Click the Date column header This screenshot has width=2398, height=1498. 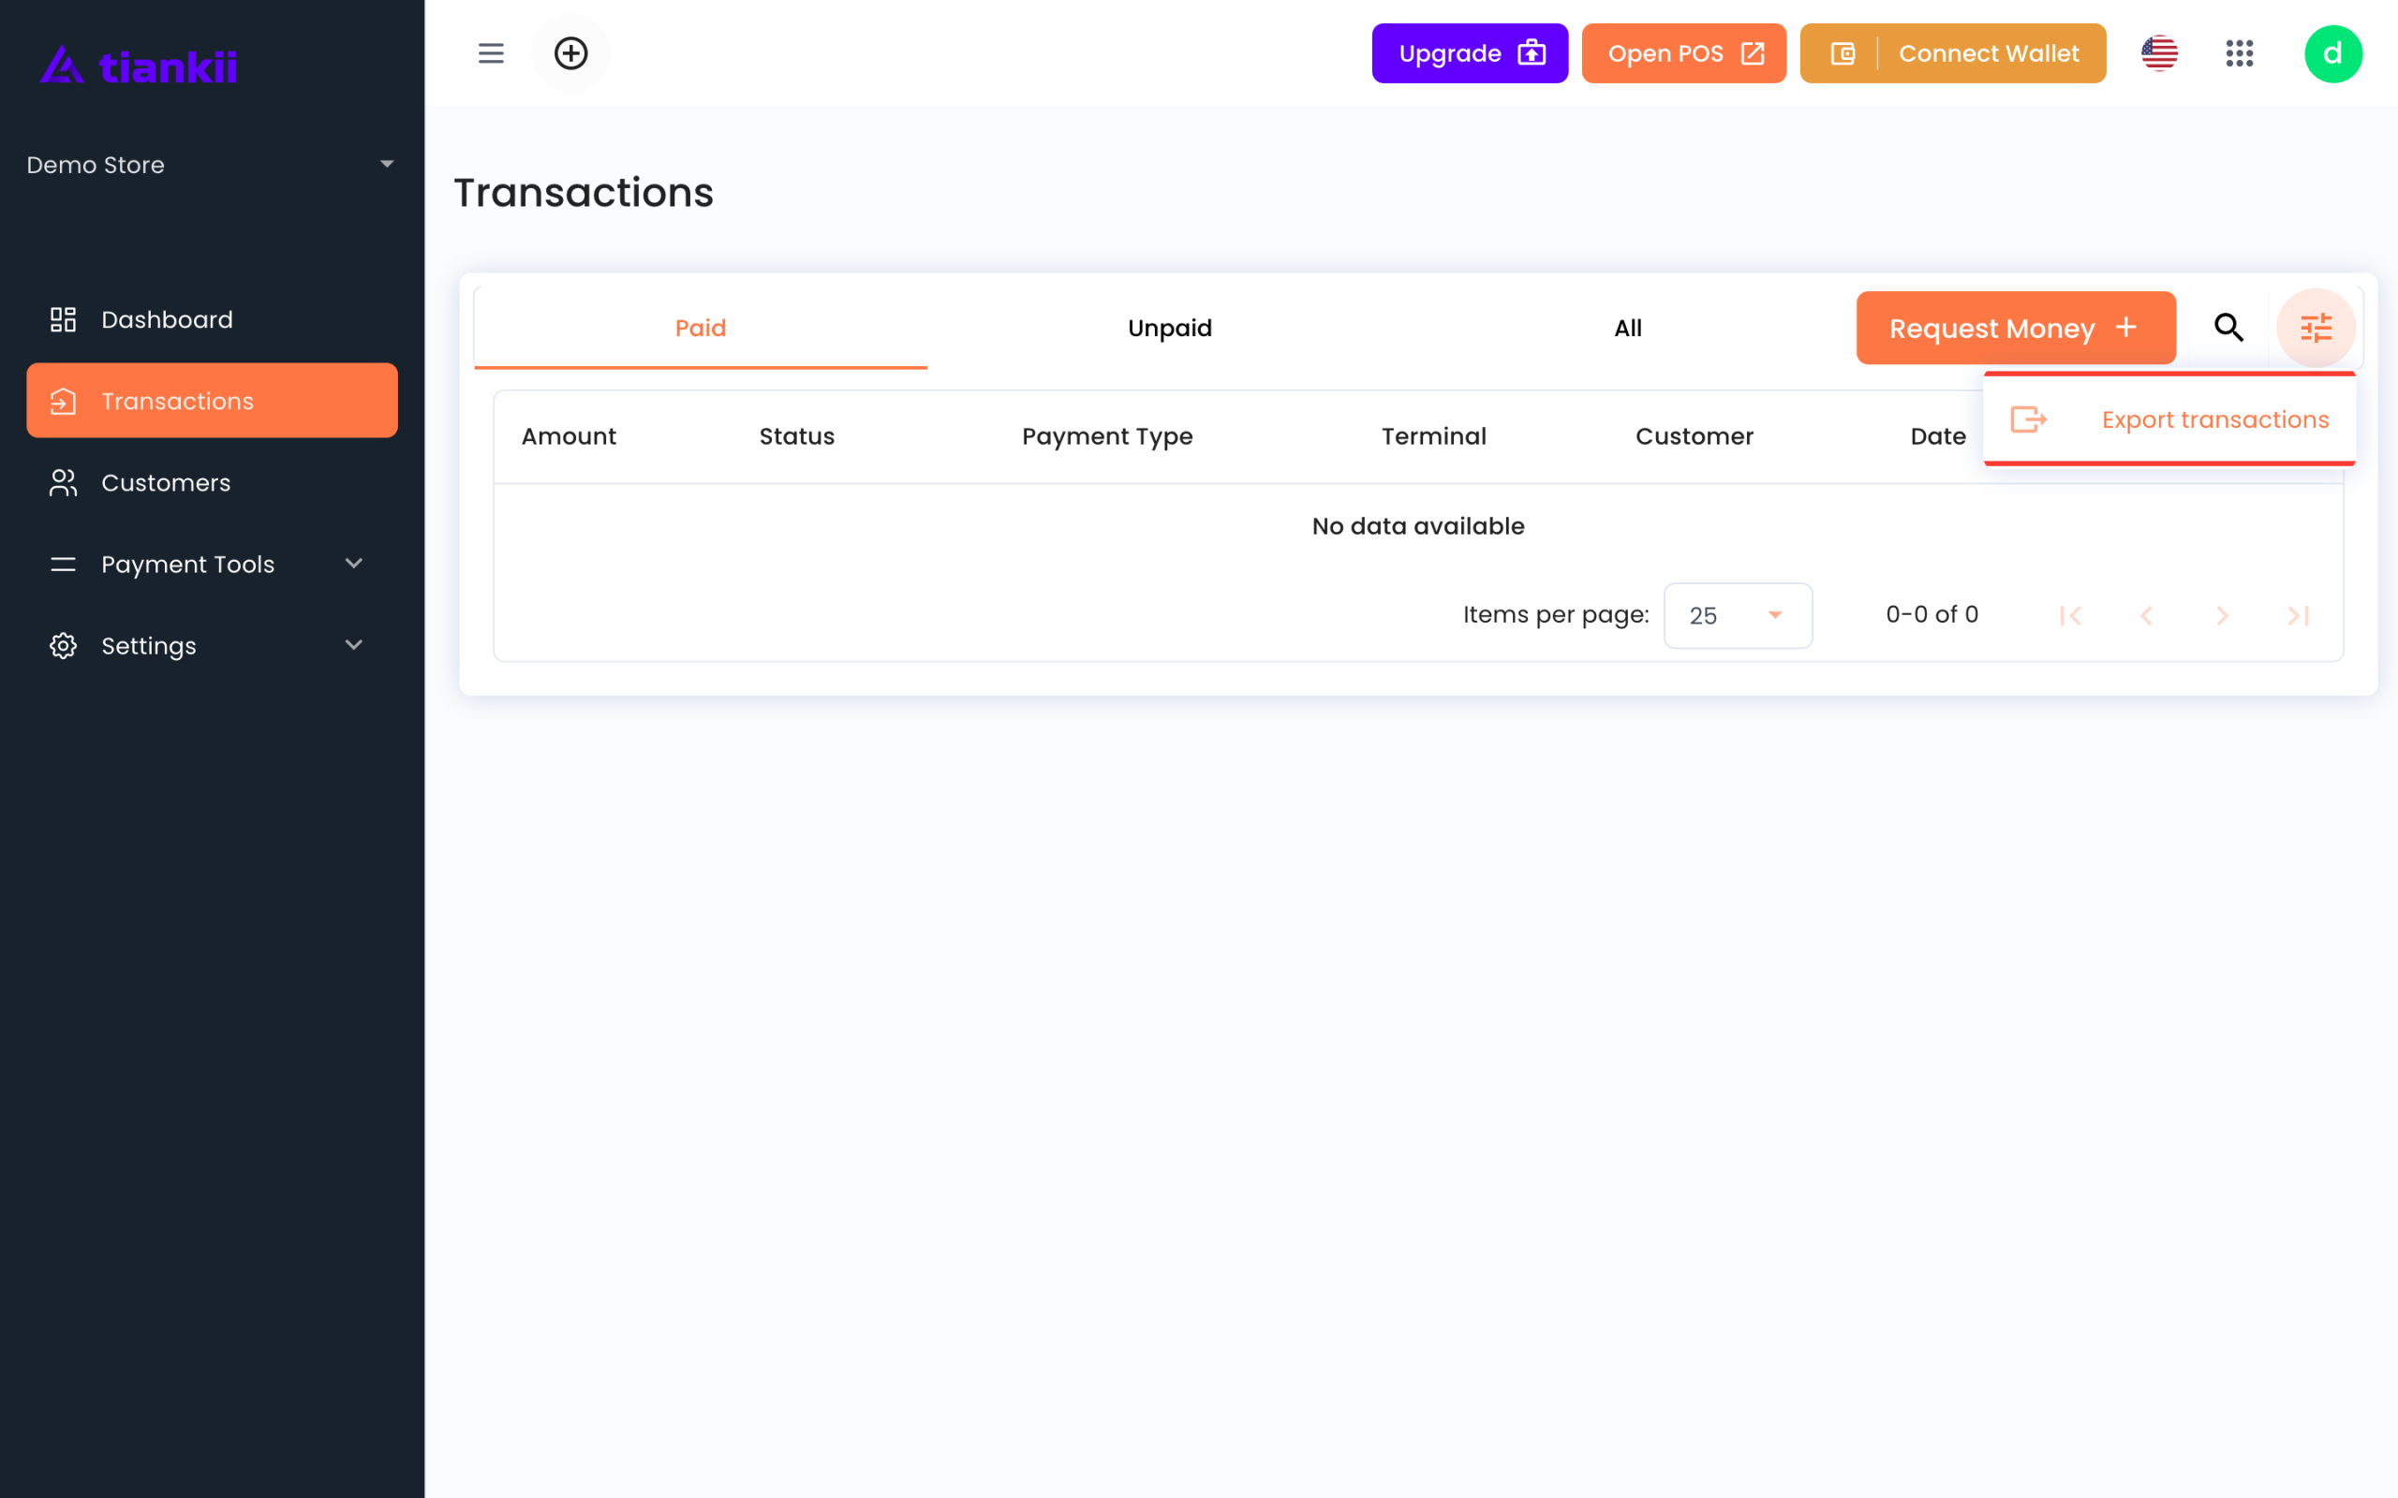(x=1937, y=436)
